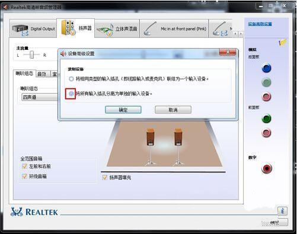Select the radio option to merge same-type input jacks

pos(71,79)
